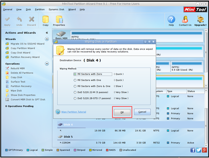Open the Help menu
Image resolution: width=209 pixels, height=158 pixels.
82,9
